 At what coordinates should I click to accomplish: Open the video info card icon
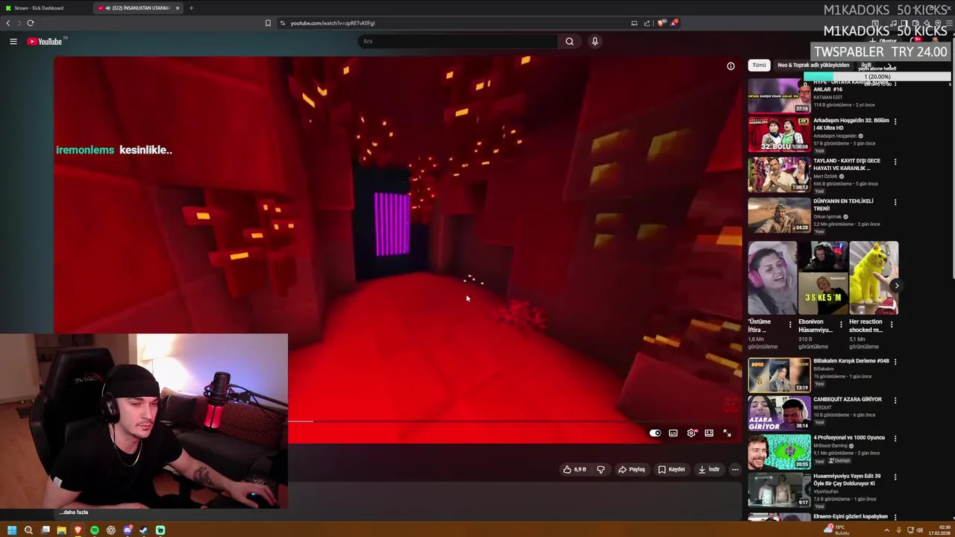(x=730, y=66)
